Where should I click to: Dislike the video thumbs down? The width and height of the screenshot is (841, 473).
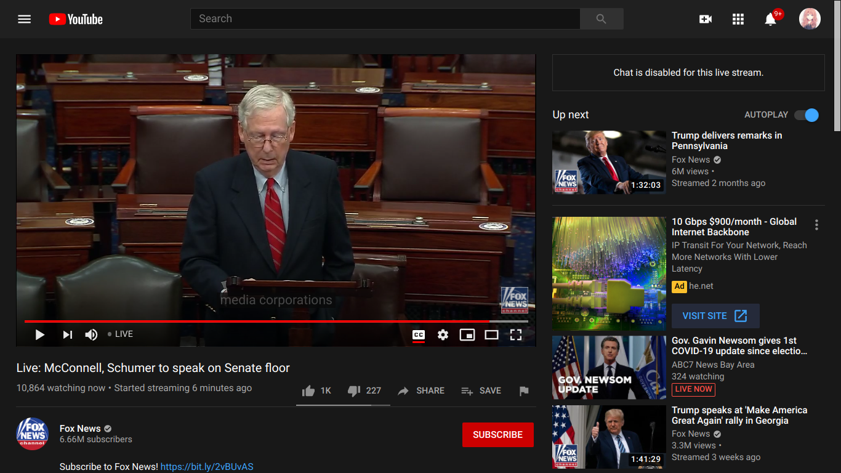pyautogui.click(x=364, y=390)
